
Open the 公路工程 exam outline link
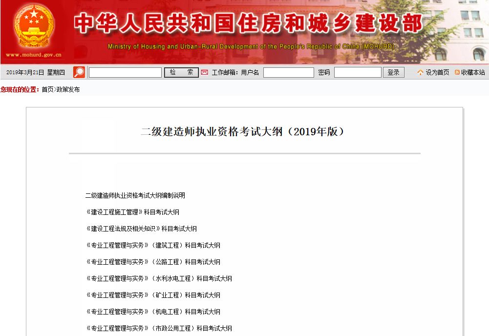click(x=153, y=262)
